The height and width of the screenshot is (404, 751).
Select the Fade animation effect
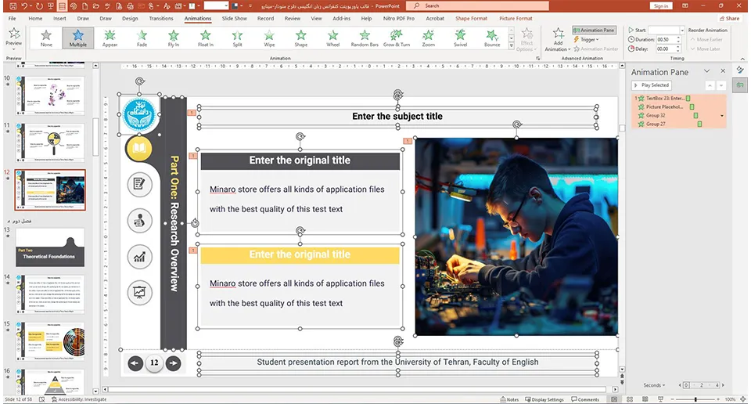tap(142, 38)
